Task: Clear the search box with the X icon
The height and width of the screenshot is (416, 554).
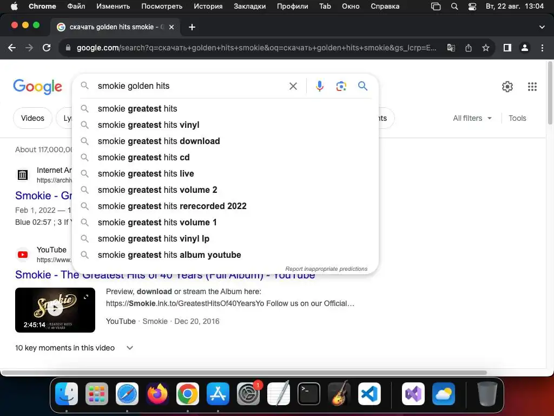Action: (293, 86)
